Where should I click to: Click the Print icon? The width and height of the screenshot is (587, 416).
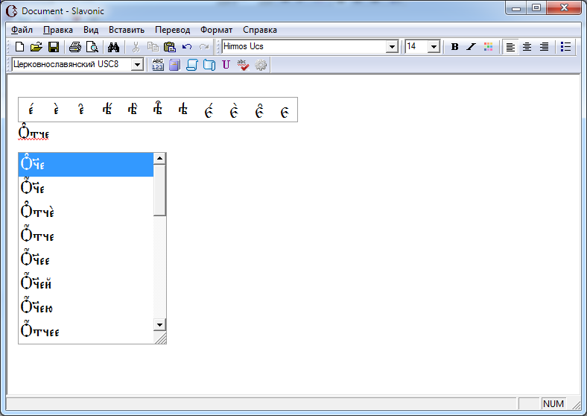click(75, 47)
